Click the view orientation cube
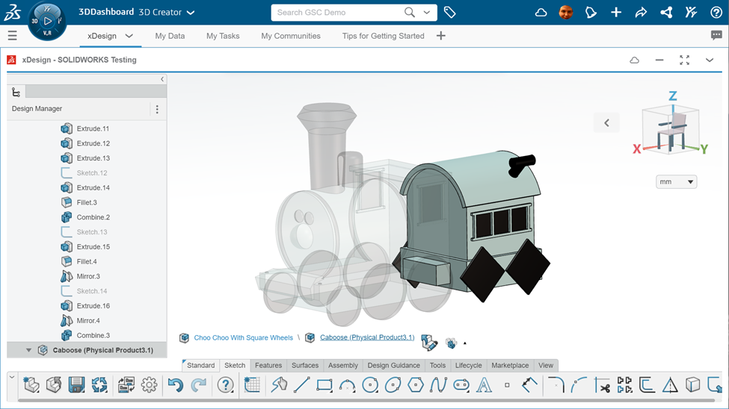The width and height of the screenshot is (729, 409). click(x=670, y=130)
